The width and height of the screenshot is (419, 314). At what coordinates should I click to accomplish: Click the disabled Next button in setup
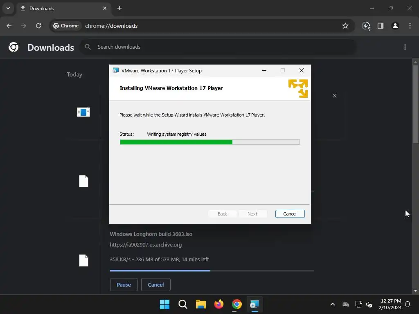click(252, 214)
